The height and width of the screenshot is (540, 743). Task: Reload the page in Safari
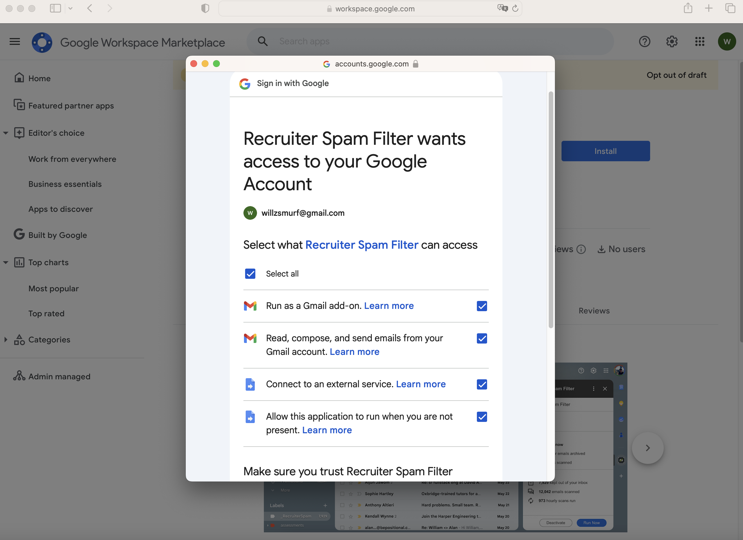(515, 8)
